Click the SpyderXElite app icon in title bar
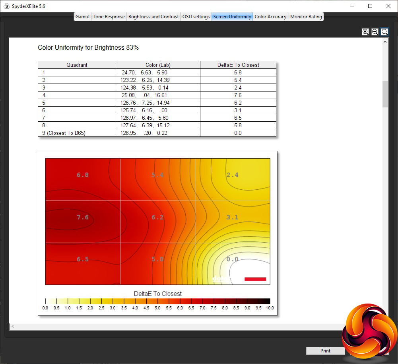 coord(7,6)
